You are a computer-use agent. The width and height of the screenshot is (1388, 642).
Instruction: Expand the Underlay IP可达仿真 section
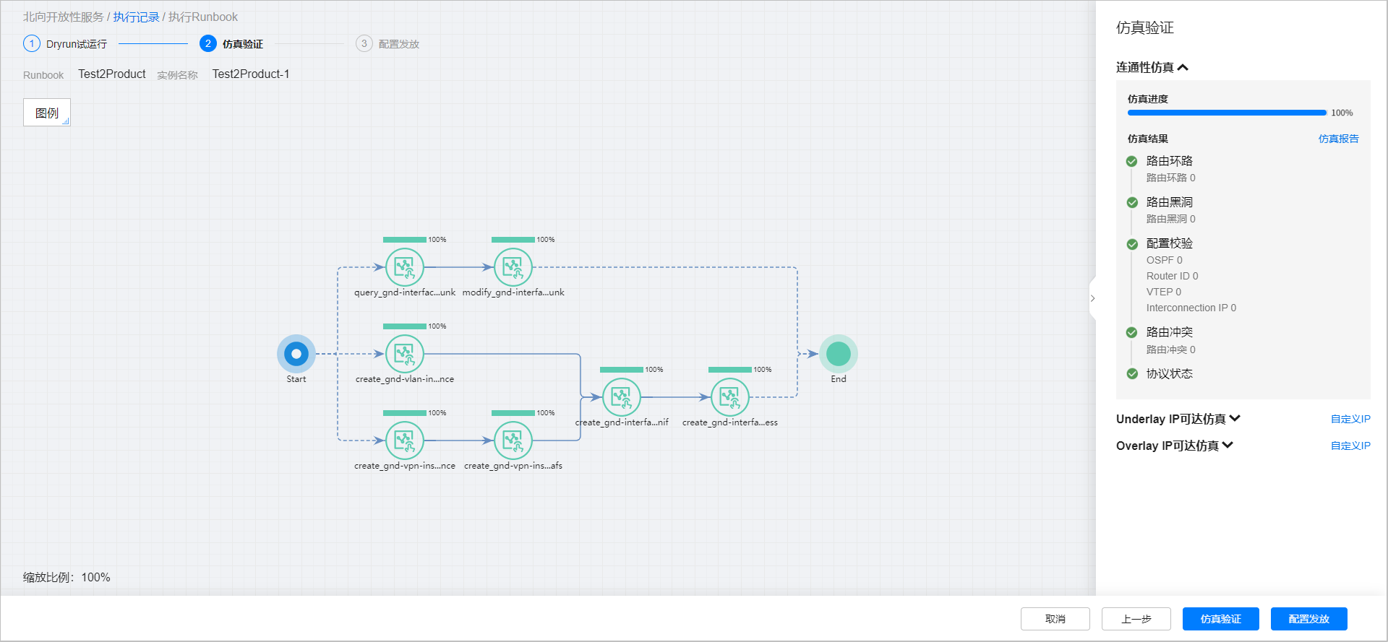point(1235,419)
